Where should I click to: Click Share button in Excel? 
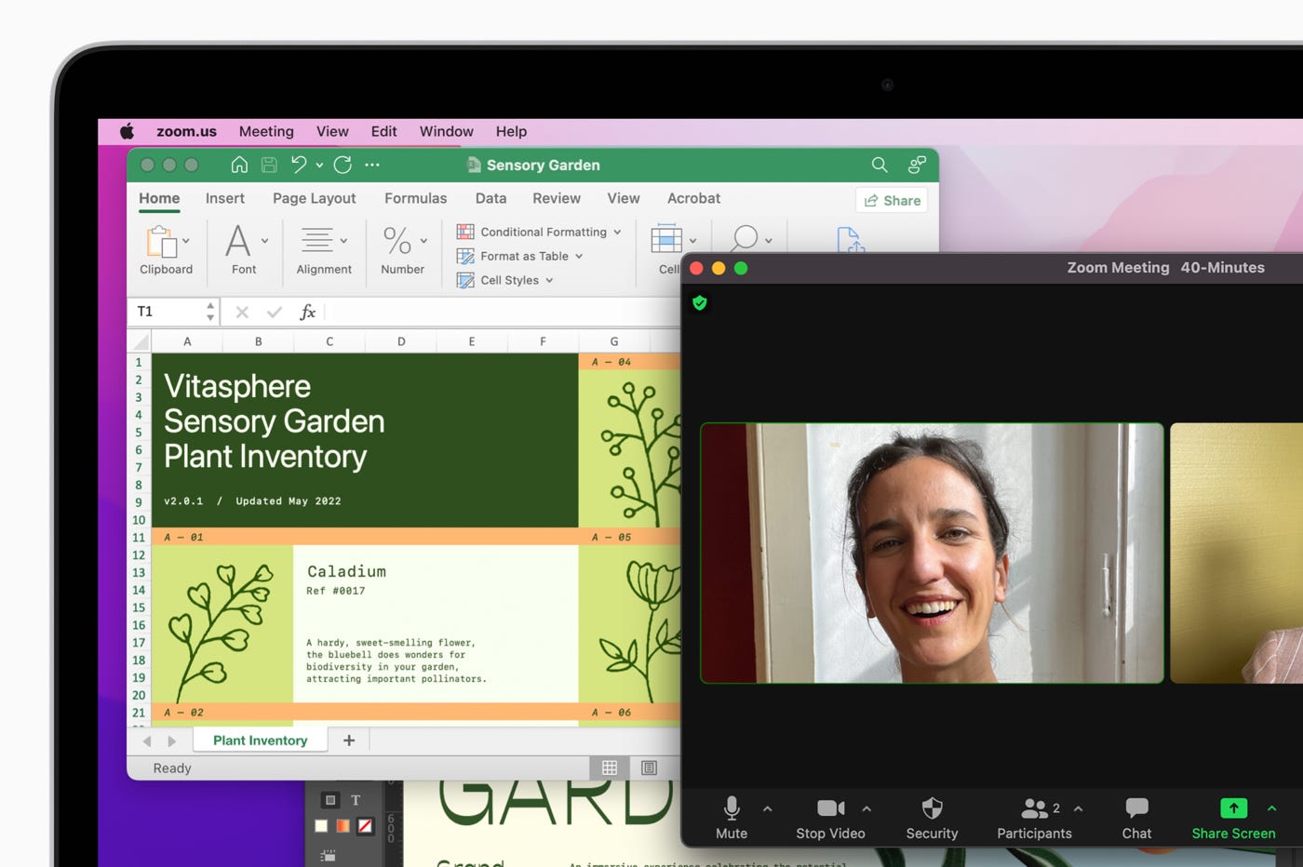(x=892, y=200)
